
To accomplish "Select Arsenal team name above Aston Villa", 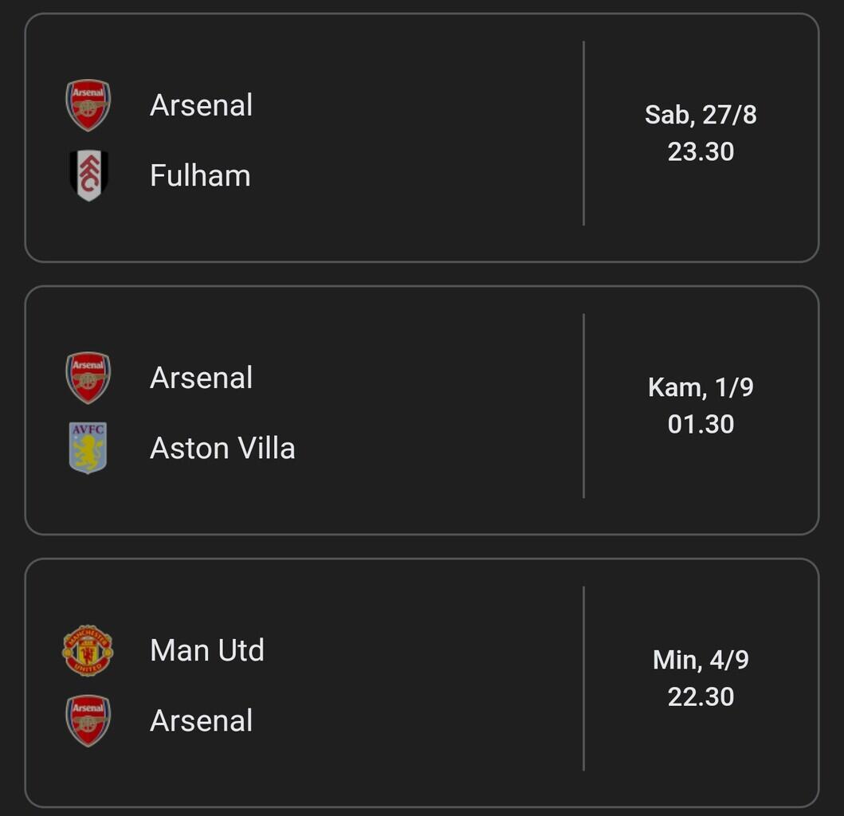I will 201,378.
